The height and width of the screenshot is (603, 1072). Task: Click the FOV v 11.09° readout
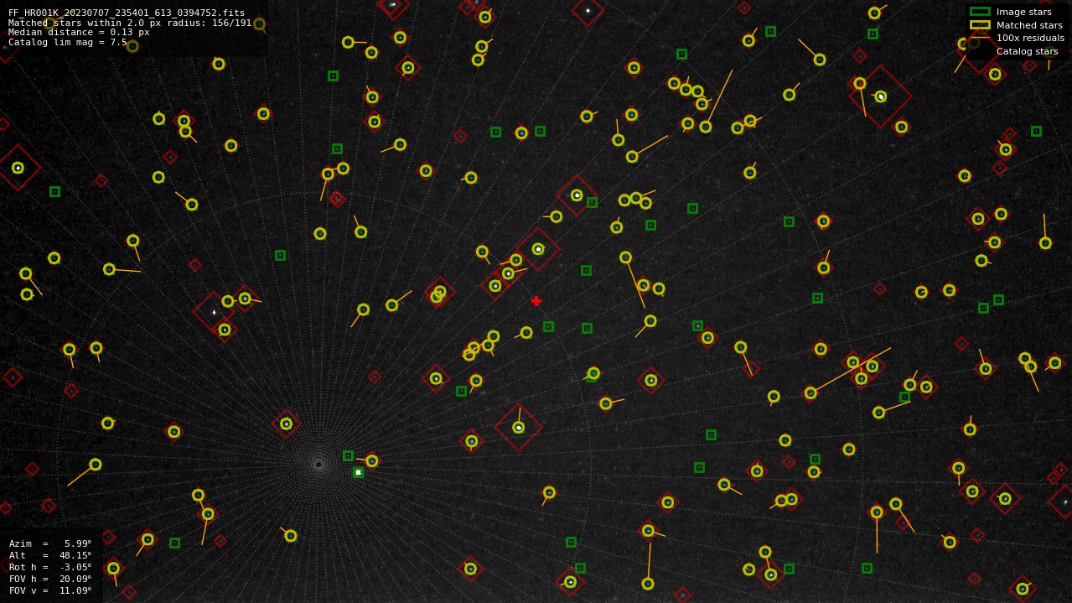coord(50,590)
